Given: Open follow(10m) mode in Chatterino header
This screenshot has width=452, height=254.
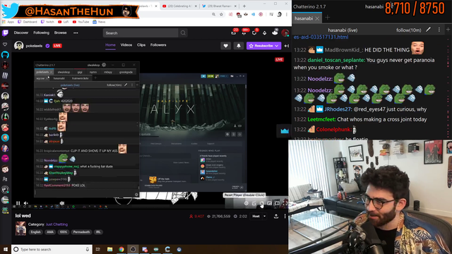Looking at the screenshot, I should point(408,30).
